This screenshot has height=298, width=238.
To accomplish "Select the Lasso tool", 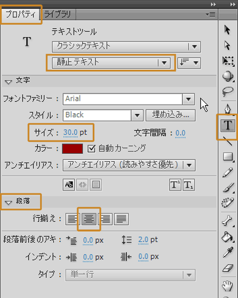I will pos(228,92).
